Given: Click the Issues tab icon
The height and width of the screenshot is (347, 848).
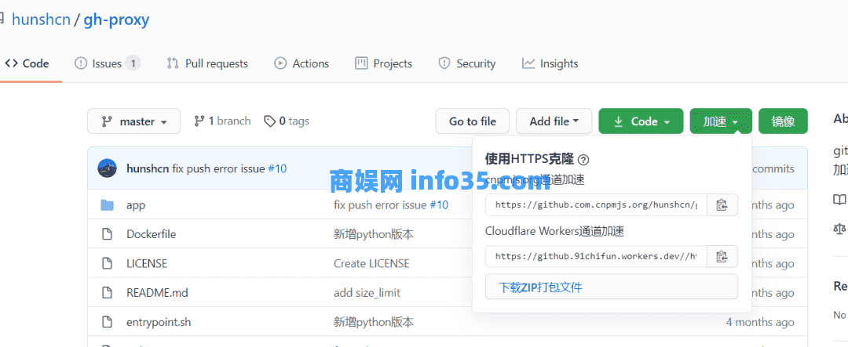Looking at the screenshot, I should 81,63.
